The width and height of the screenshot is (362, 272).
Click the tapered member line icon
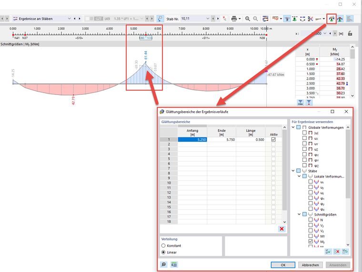pyautogui.click(x=318, y=19)
